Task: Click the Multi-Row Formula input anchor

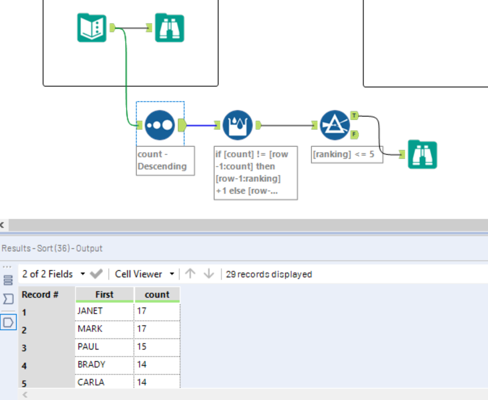Action: (217, 126)
